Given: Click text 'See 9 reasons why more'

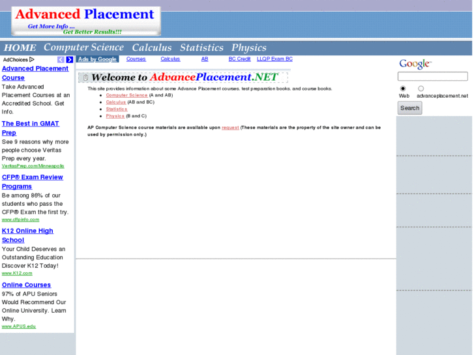Looking at the screenshot, I should click(x=35, y=142).
